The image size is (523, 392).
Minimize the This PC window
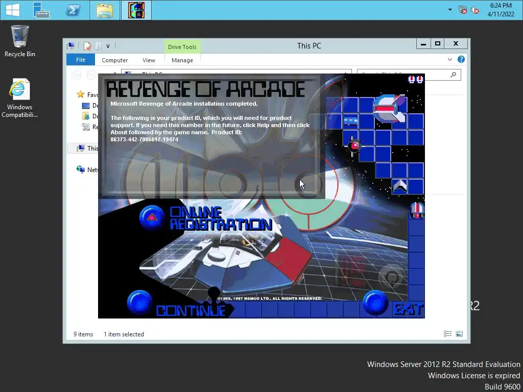pyautogui.click(x=423, y=44)
